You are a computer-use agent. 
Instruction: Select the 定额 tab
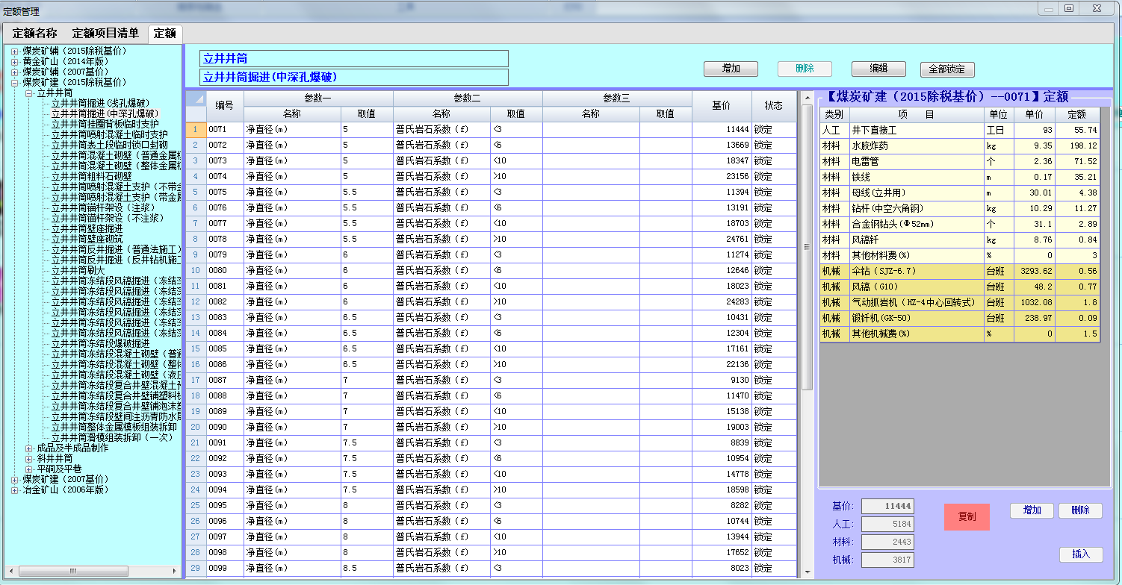coord(165,34)
